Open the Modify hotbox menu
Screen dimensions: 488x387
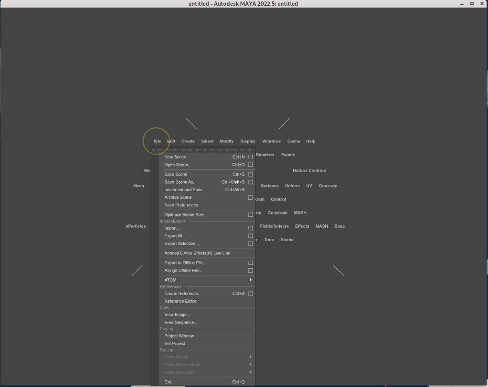(226, 142)
